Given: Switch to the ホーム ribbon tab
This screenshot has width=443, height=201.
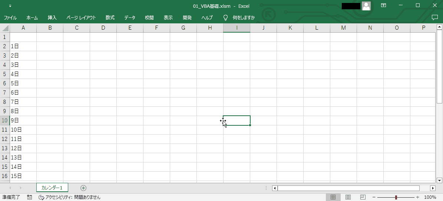Looking at the screenshot, I should [x=32, y=17].
